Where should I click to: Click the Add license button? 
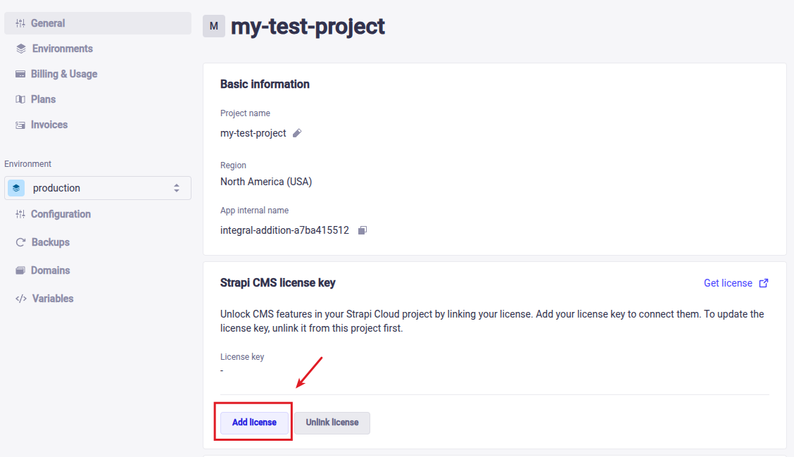pyautogui.click(x=254, y=422)
